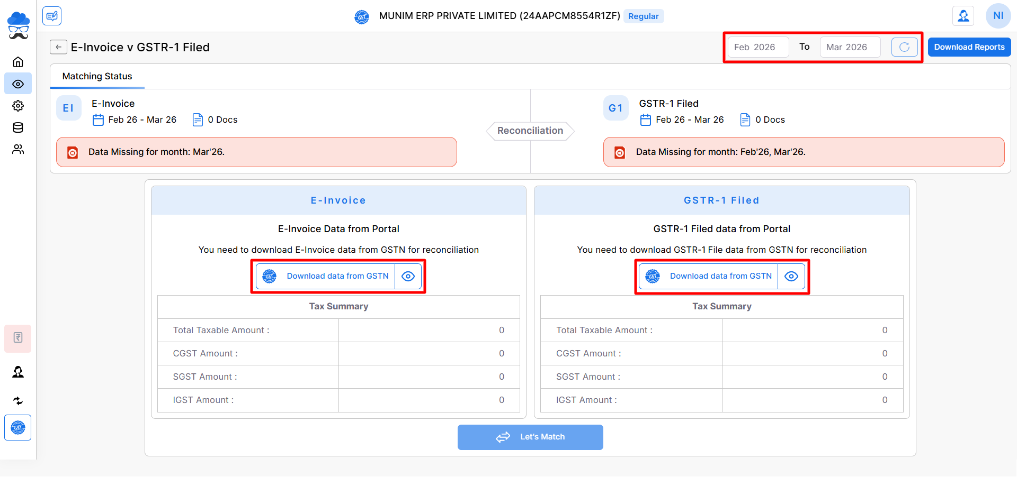Click the refresh icon beside the date range
This screenshot has height=477, width=1017.
pyautogui.click(x=904, y=47)
